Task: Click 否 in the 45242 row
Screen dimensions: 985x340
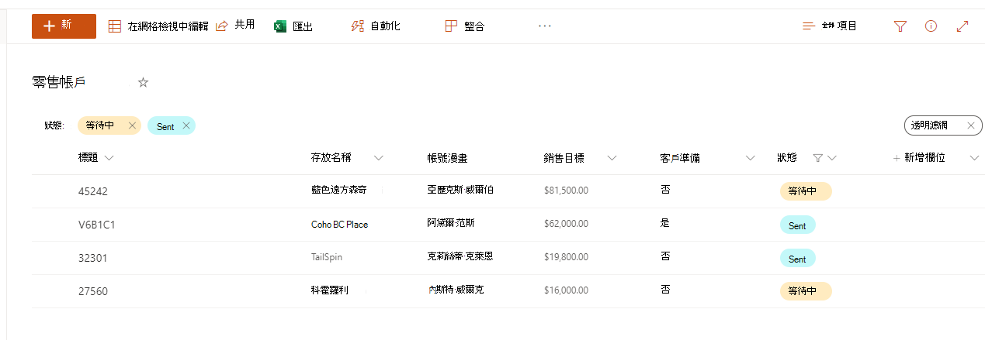Action: click(x=665, y=190)
